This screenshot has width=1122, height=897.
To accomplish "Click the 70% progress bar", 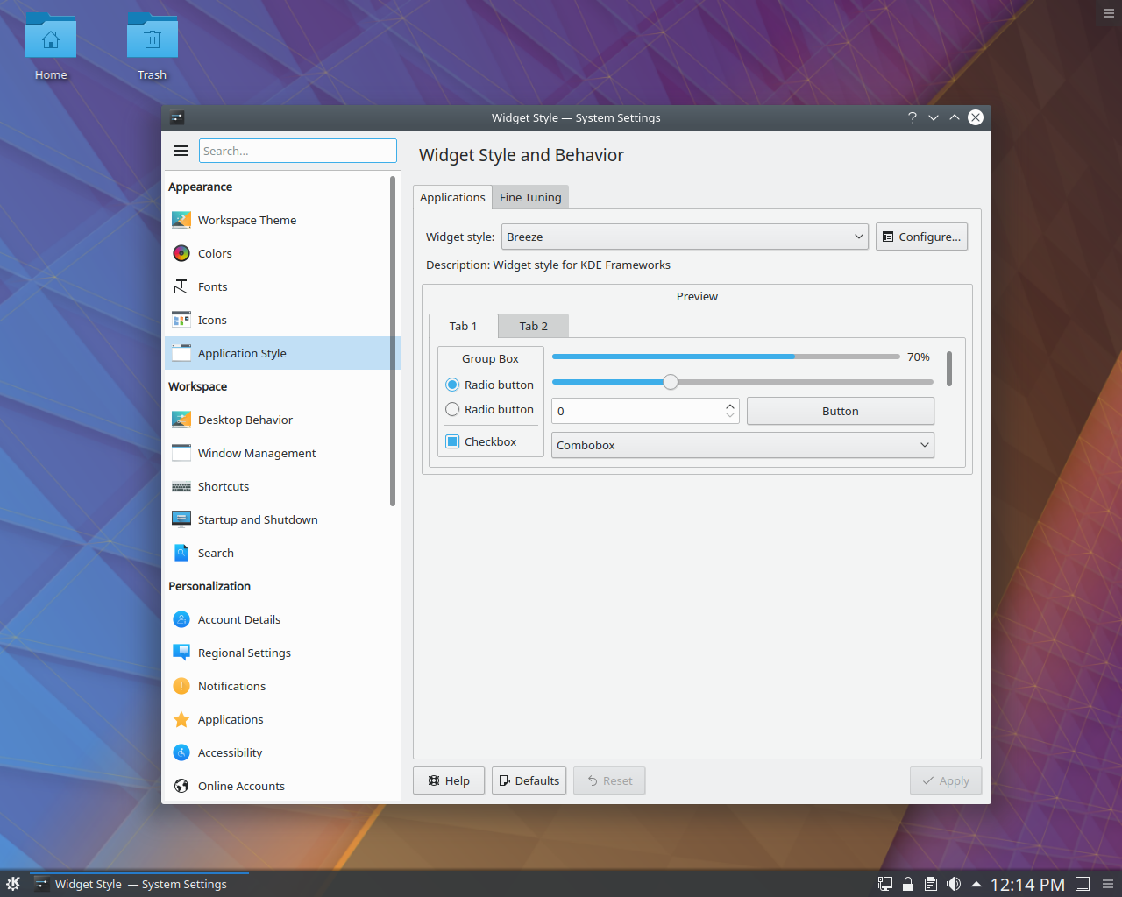I will pos(726,357).
